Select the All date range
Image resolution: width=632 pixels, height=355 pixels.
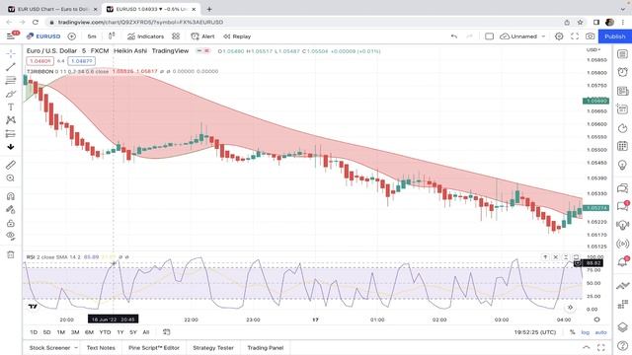click(x=146, y=332)
